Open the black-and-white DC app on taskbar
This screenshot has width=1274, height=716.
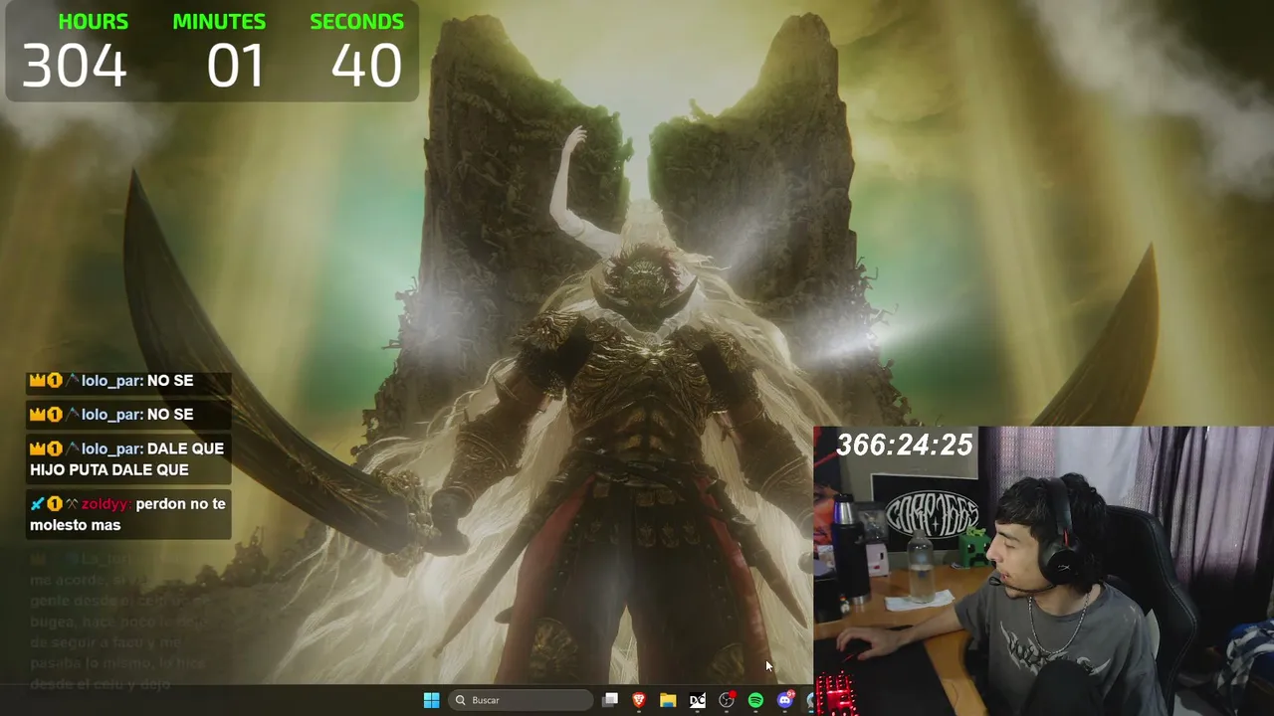tap(698, 700)
